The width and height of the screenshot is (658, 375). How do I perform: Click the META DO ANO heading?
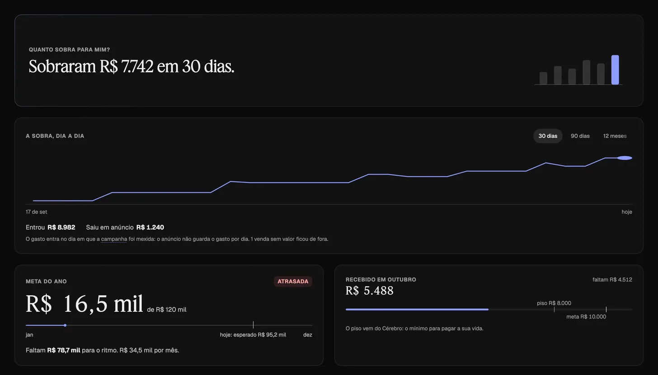46,281
